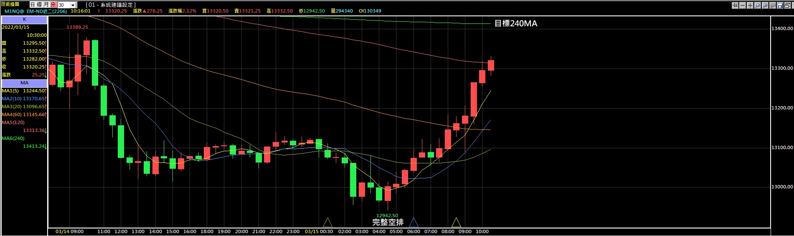Save chart with the floppy disk icon
This screenshot has width=794, height=236.
[x=780, y=5]
